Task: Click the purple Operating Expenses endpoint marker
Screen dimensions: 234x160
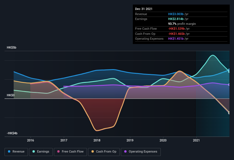Action: click(229, 85)
